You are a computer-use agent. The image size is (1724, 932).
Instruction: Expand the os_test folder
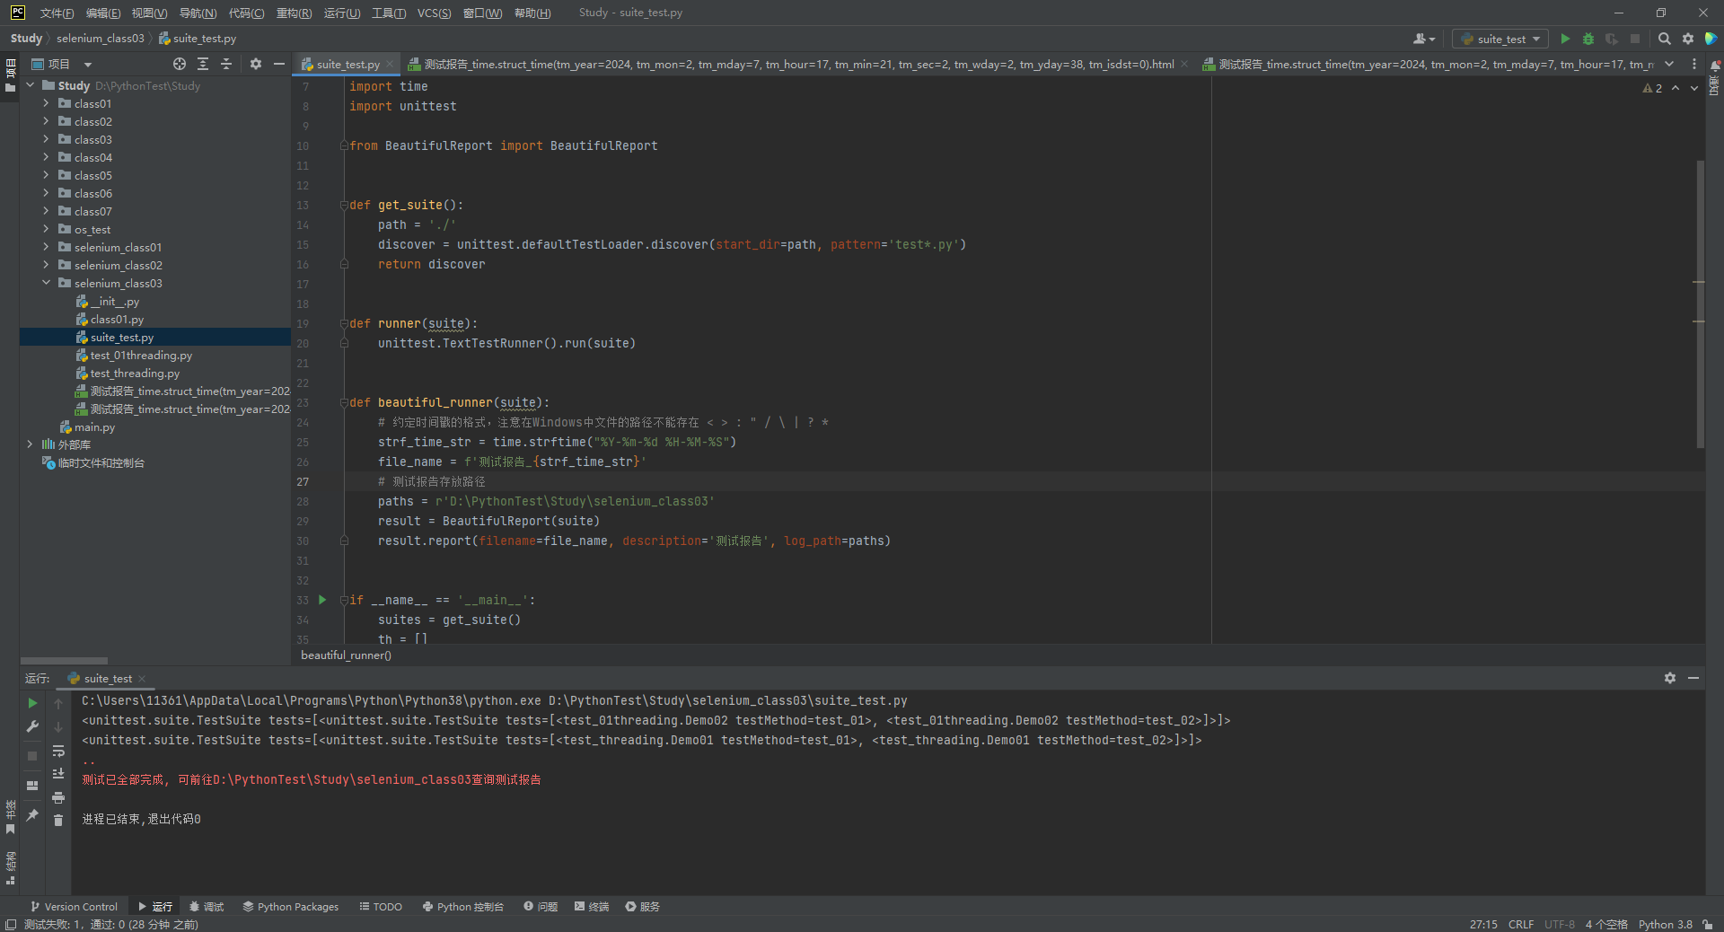pos(46,229)
